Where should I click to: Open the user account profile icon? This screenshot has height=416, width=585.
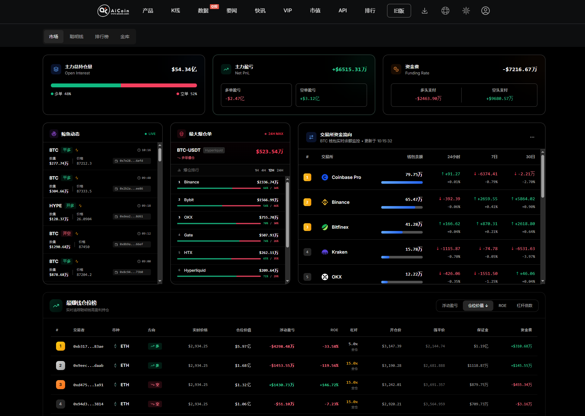point(485,11)
